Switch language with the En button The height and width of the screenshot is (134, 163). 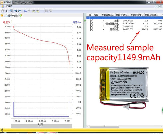pos(25,11)
